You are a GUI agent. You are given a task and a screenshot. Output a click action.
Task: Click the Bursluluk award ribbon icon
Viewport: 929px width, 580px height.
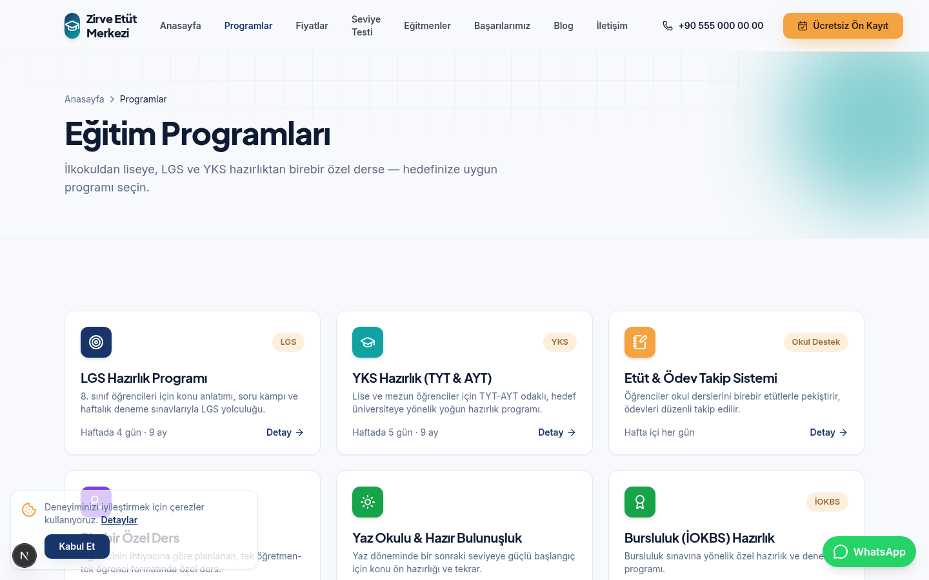point(640,502)
